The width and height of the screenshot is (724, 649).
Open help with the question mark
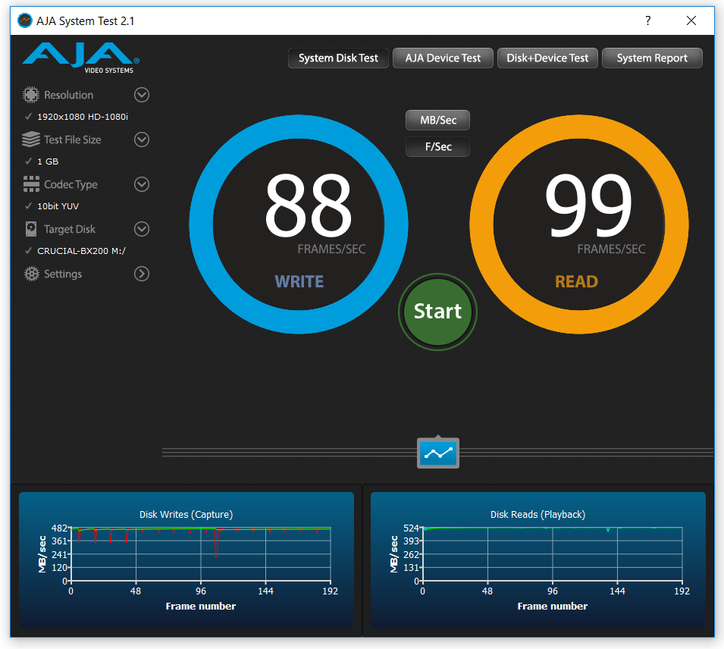[x=648, y=20]
